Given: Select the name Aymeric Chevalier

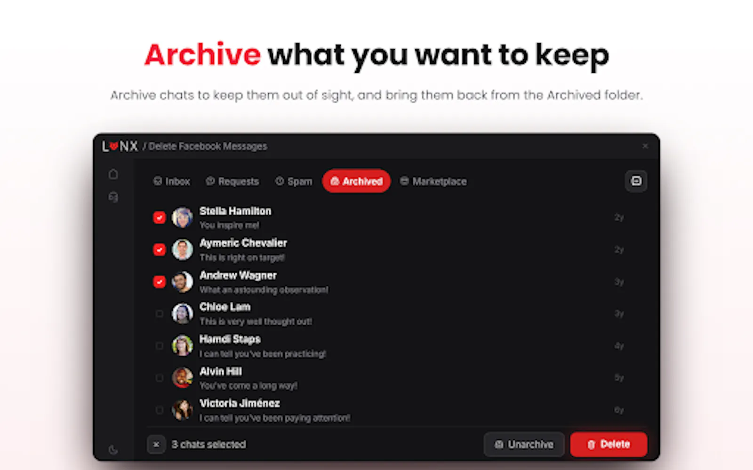Looking at the screenshot, I should click(243, 243).
